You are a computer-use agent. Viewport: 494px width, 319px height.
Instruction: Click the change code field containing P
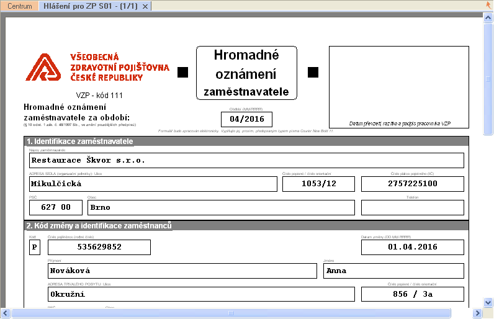[35, 247]
